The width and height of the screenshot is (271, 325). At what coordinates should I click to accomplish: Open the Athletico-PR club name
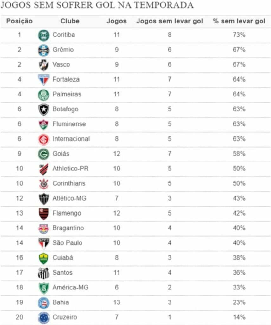71,168
